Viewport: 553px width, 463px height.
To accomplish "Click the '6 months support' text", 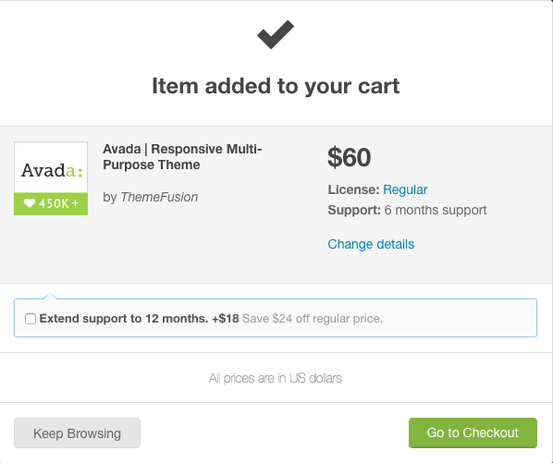I will [436, 210].
